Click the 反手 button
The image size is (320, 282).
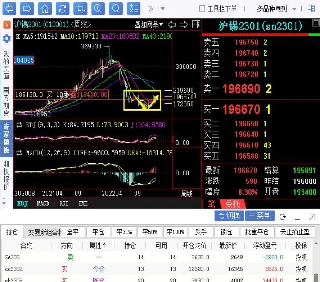[201, 232]
